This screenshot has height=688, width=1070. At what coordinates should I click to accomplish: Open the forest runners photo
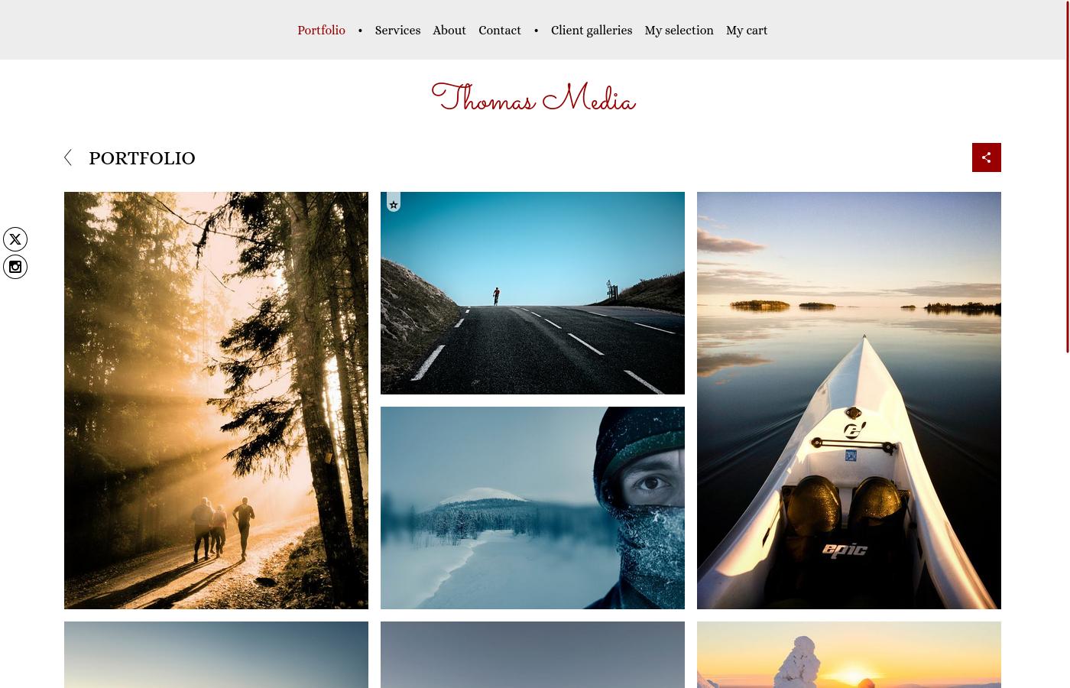[216, 401]
